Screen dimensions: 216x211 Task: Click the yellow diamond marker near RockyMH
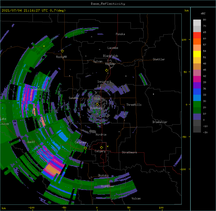63,51
